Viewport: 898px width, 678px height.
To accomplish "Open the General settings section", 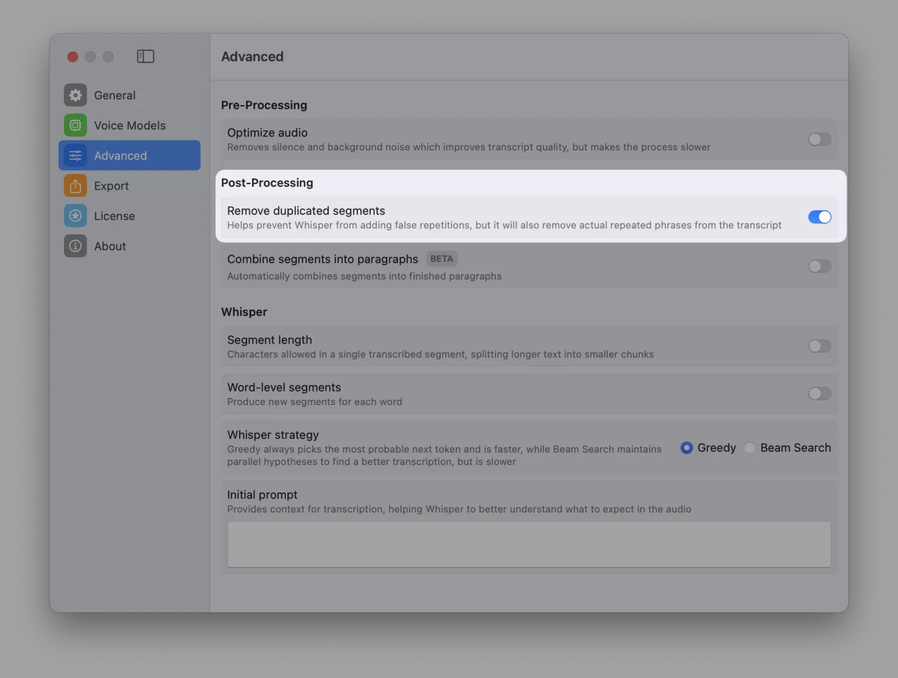I will click(x=130, y=95).
